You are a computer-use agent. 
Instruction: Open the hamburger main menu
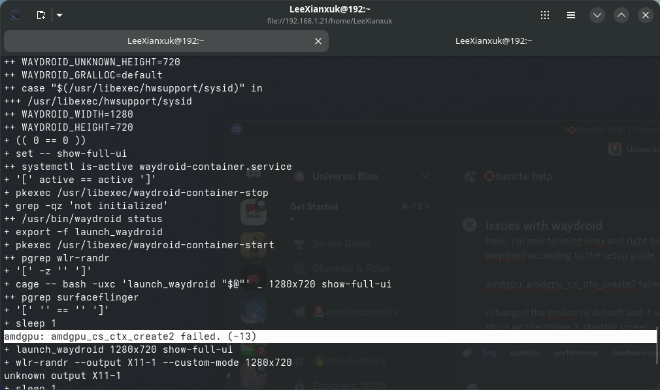point(570,14)
